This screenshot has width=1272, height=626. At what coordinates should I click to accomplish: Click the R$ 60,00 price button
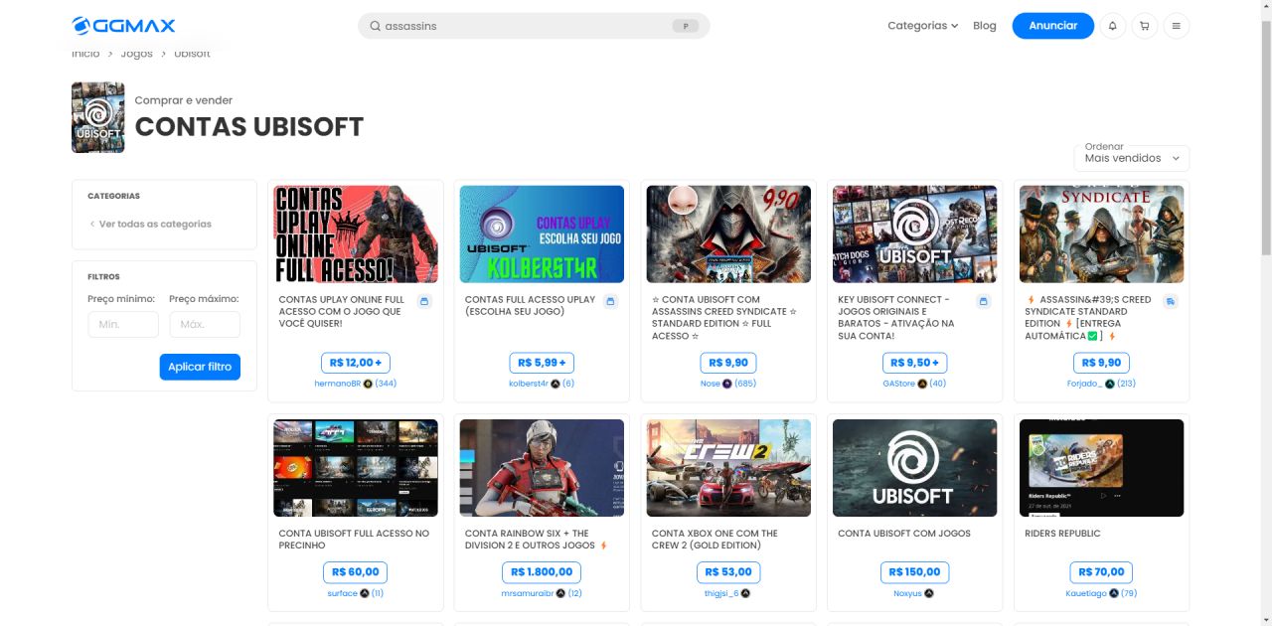(x=355, y=572)
